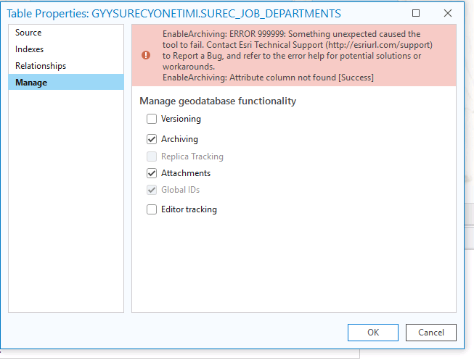
Task: Switch to the Indexes page
Action: pyautogui.click(x=30, y=49)
